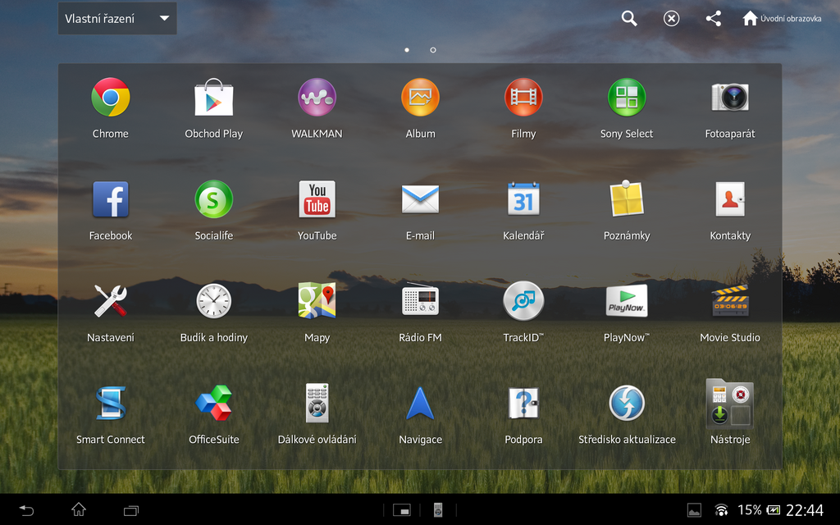Open Sony Select
The height and width of the screenshot is (525, 840).
click(x=627, y=96)
